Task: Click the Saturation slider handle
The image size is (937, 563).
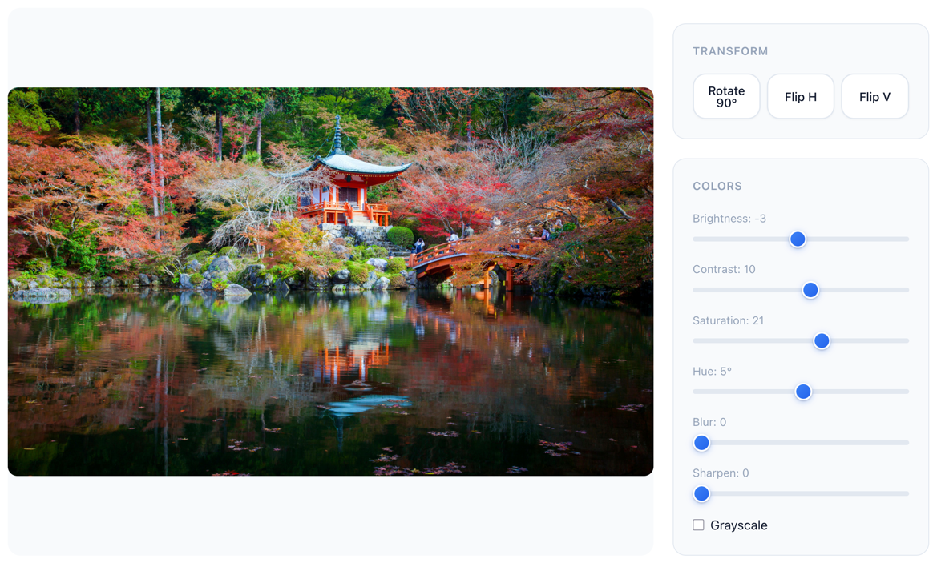Action: click(821, 340)
